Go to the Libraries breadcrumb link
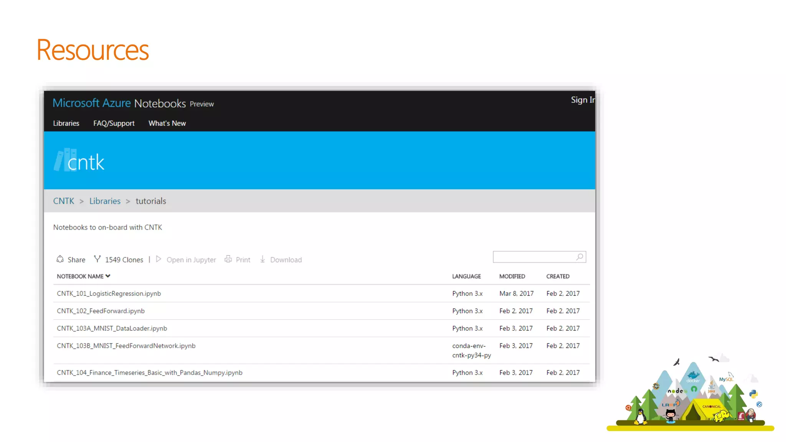The width and height of the screenshot is (786, 442). click(x=105, y=201)
